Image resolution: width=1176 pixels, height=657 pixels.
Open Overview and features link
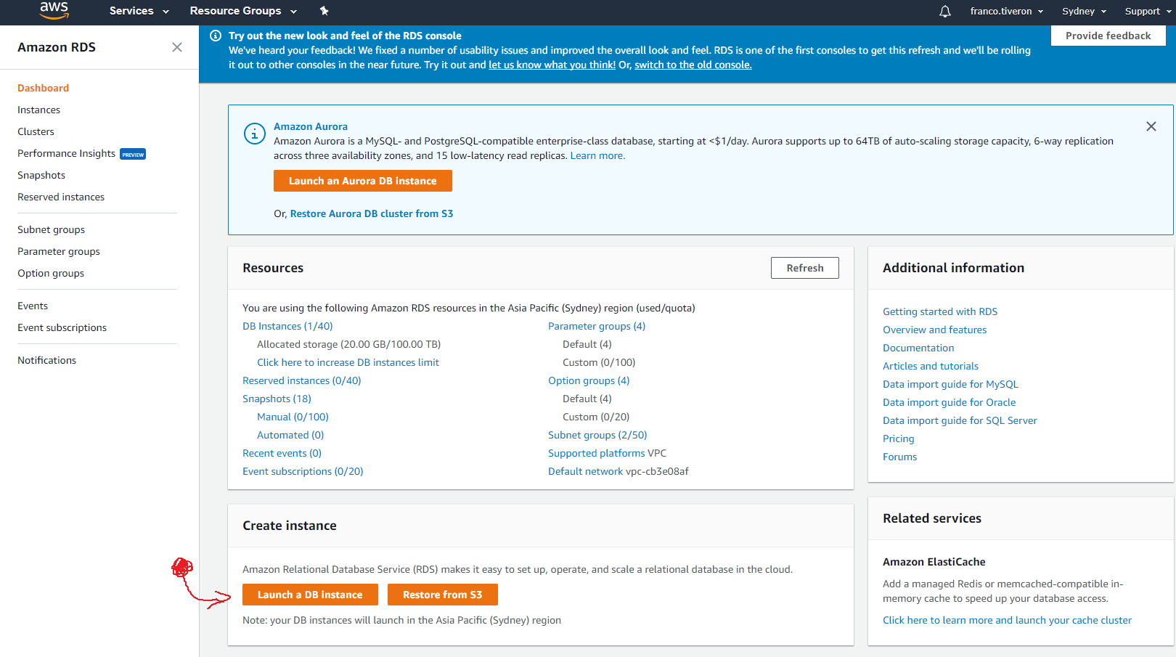[x=935, y=330]
